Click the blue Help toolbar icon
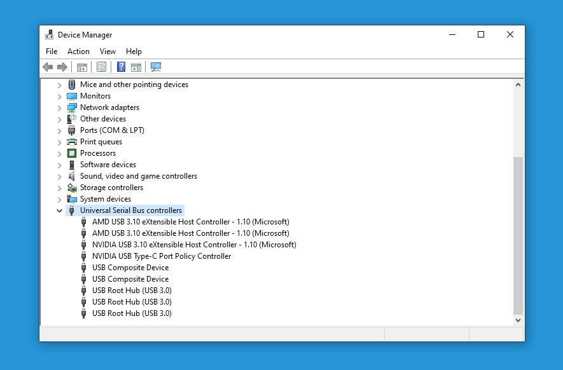The width and height of the screenshot is (563, 370). pyautogui.click(x=122, y=67)
